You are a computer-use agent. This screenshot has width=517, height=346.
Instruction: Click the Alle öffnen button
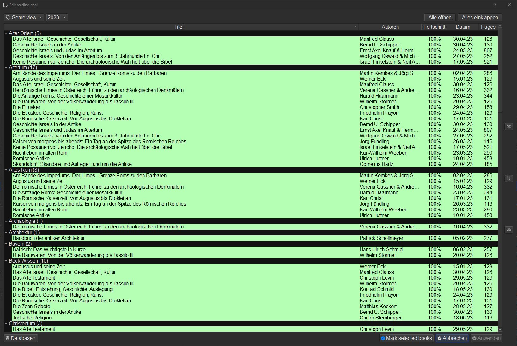440,17
